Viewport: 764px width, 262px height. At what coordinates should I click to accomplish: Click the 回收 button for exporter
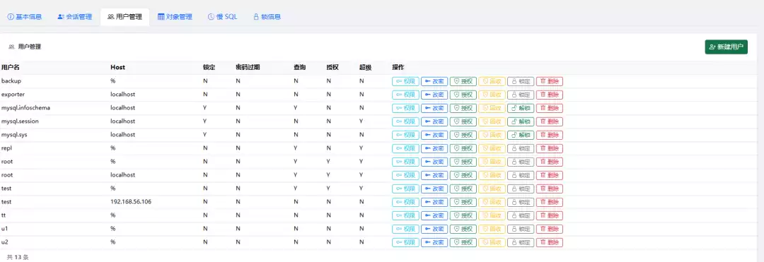tap(492, 95)
